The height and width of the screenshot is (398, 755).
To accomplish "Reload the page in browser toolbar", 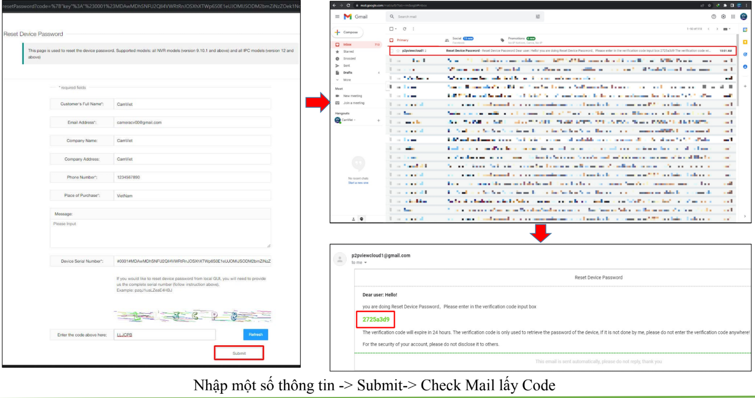I will click(348, 5).
